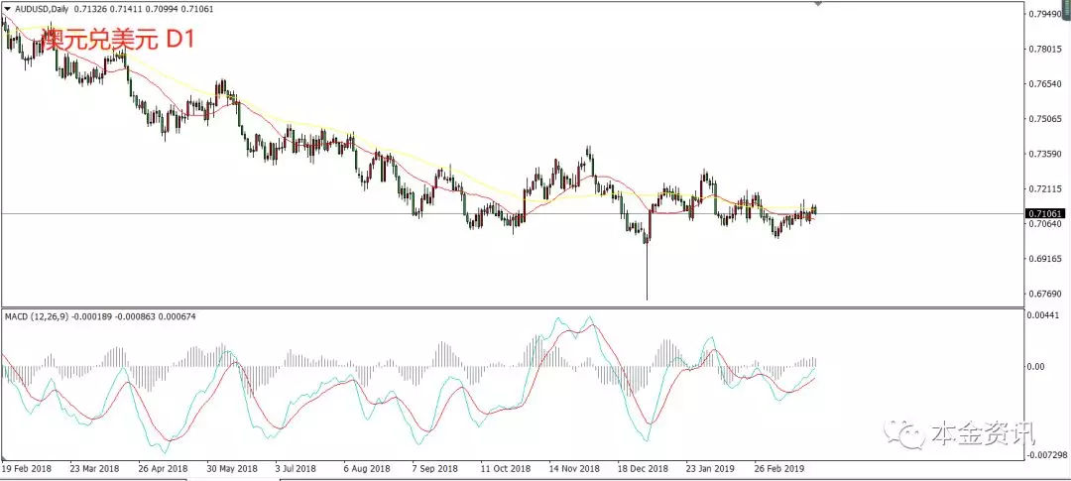Click the MACD scale value 0.00441

click(x=1046, y=315)
